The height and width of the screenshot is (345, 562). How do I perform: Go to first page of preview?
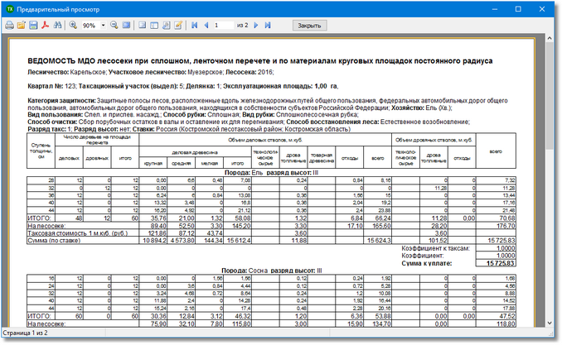click(x=195, y=26)
